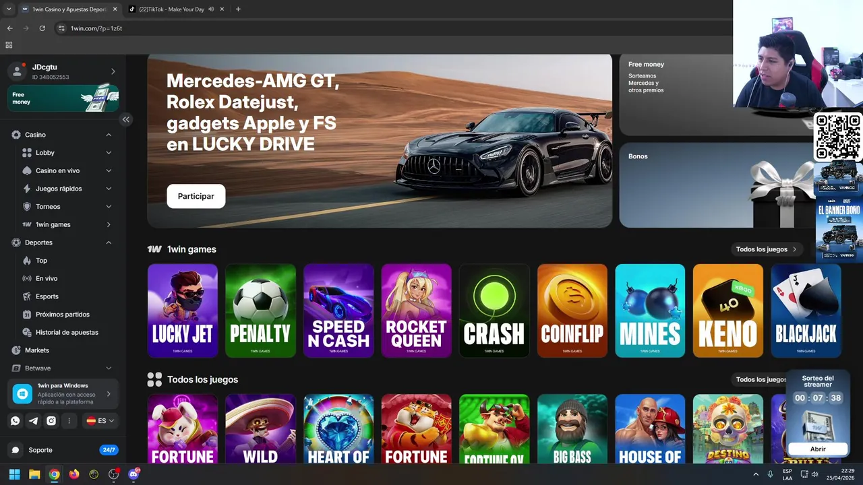Launch the Mines game
Image resolution: width=863 pixels, height=485 pixels.
(650, 311)
